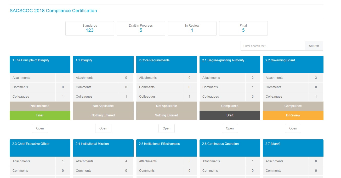
Task: Click Comments row of Degree-granting Authority card
Action: (230, 87)
